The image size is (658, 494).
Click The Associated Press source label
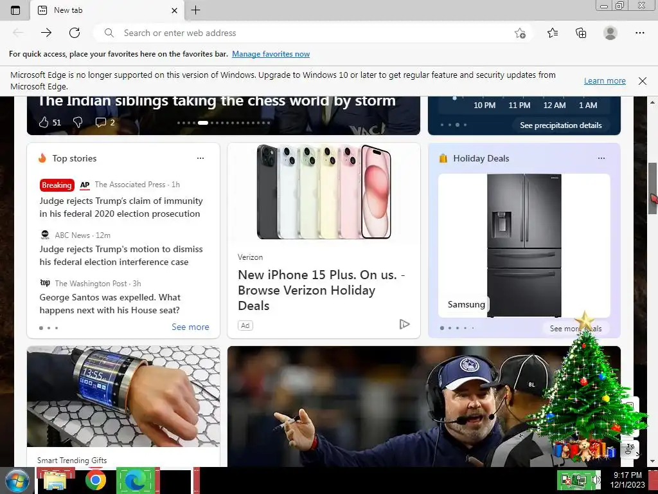click(x=130, y=185)
